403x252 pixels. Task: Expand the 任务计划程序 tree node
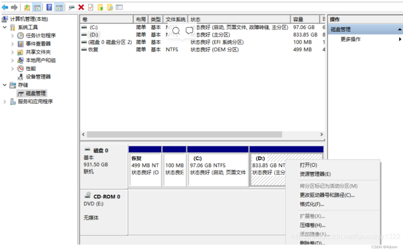coord(12,36)
